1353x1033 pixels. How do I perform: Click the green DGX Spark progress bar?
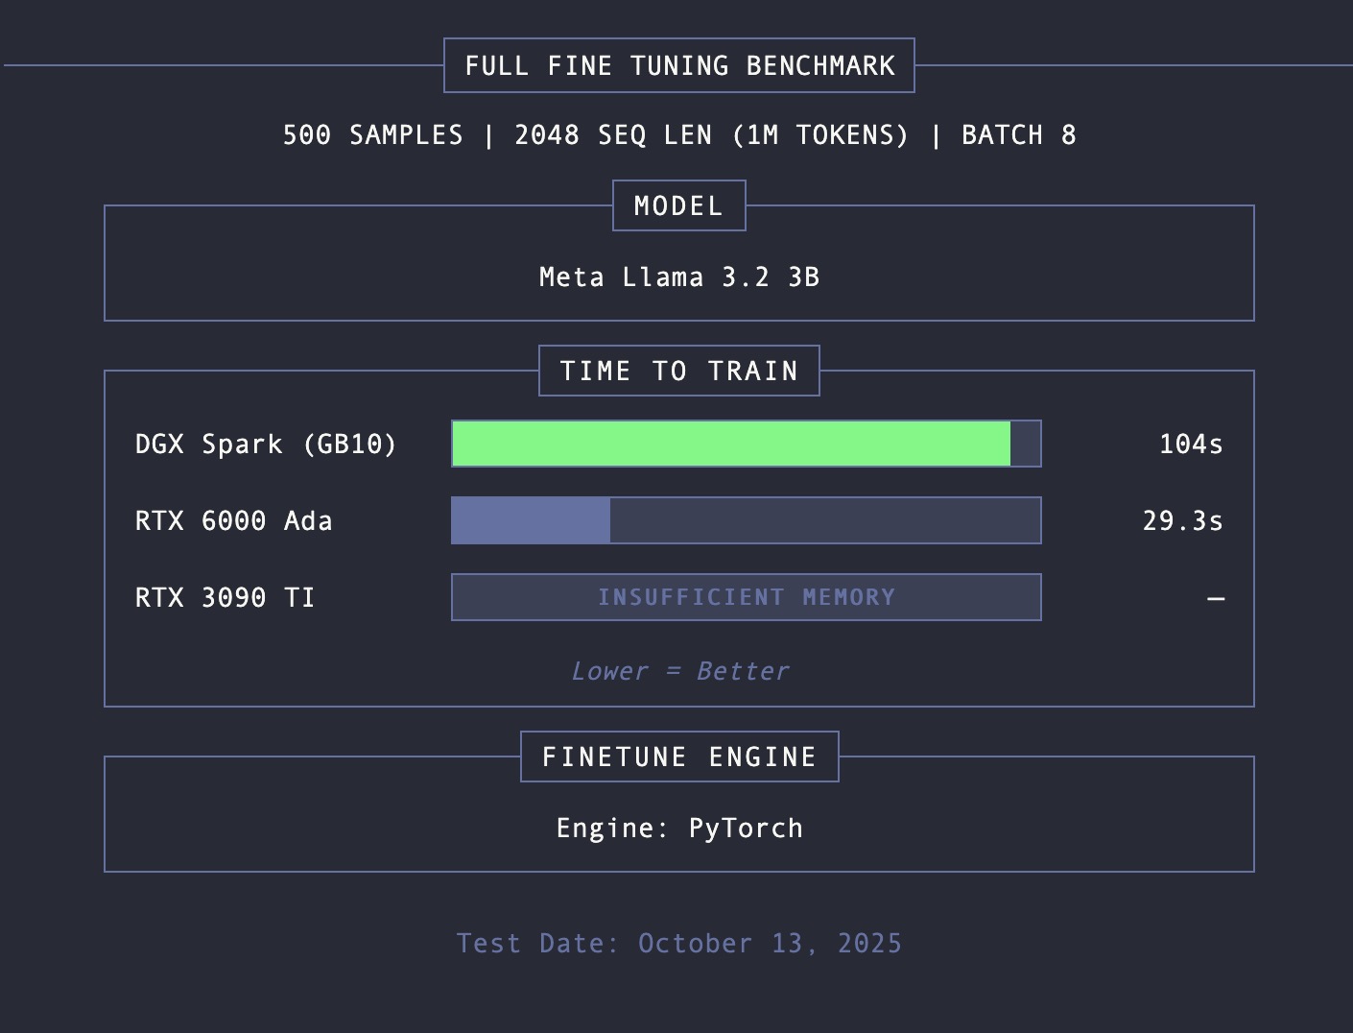(x=730, y=444)
